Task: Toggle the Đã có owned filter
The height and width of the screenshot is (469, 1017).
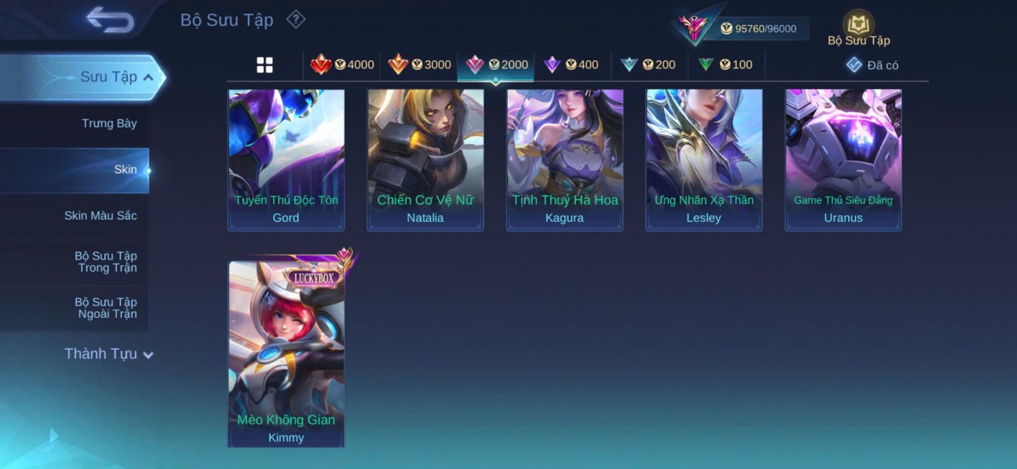Action: [872, 65]
